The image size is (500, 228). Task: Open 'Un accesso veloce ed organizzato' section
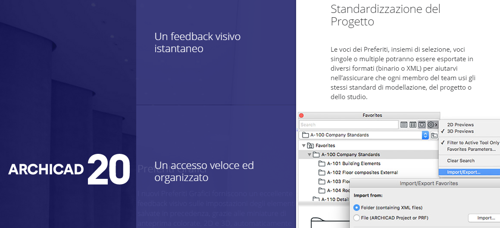(204, 171)
